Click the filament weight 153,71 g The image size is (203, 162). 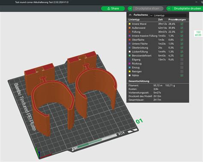[x=170, y=86]
